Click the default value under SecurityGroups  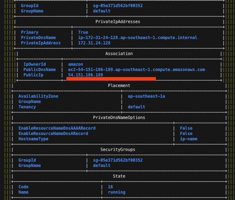(x=102, y=166)
